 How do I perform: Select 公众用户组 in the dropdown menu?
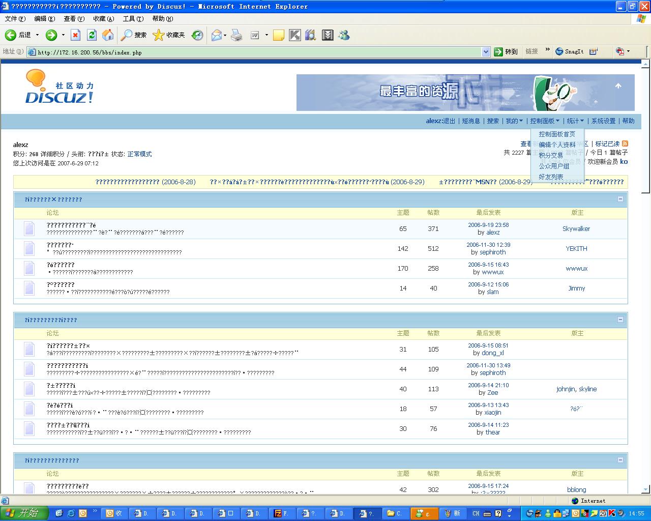[554, 166]
